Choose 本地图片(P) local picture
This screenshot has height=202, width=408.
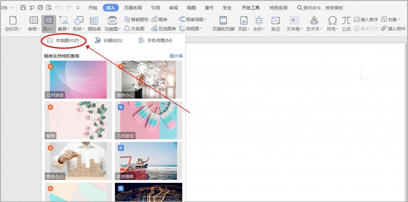63,40
